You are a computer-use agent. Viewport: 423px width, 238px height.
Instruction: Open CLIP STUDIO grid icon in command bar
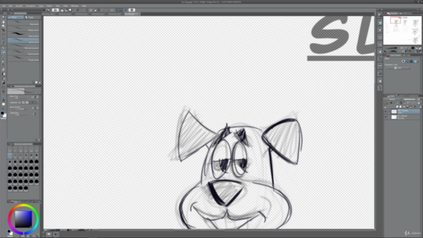coord(44,10)
